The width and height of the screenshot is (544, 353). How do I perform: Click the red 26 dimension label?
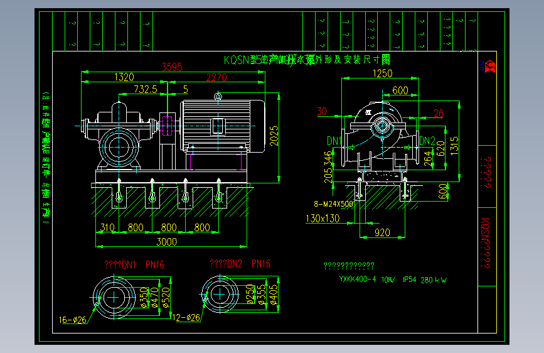click(439, 113)
